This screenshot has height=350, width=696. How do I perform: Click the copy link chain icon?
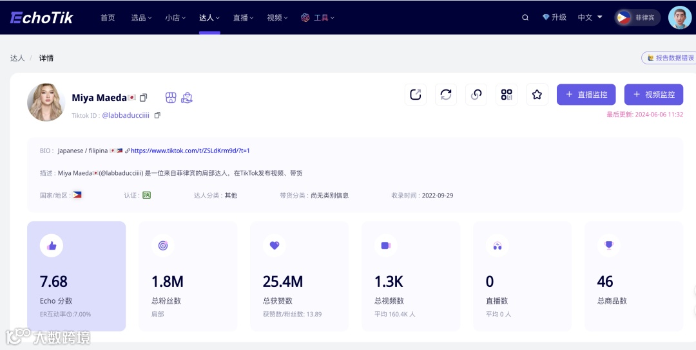[x=476, y=95]
